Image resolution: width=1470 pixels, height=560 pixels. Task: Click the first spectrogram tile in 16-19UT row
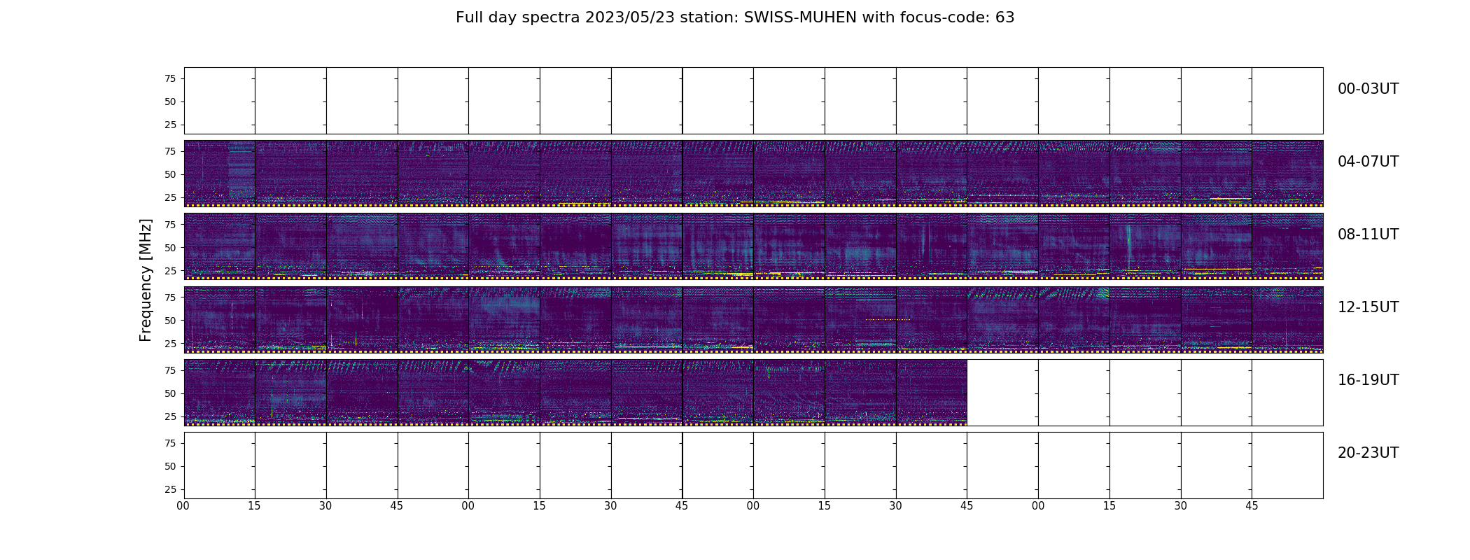220,392
